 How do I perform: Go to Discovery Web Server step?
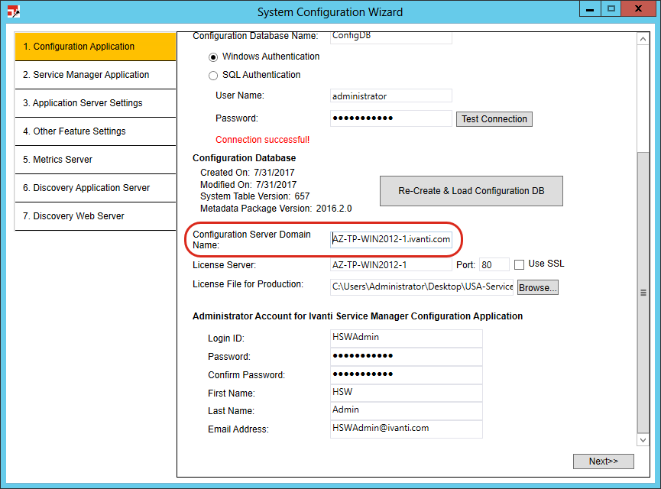coord(96,216)
